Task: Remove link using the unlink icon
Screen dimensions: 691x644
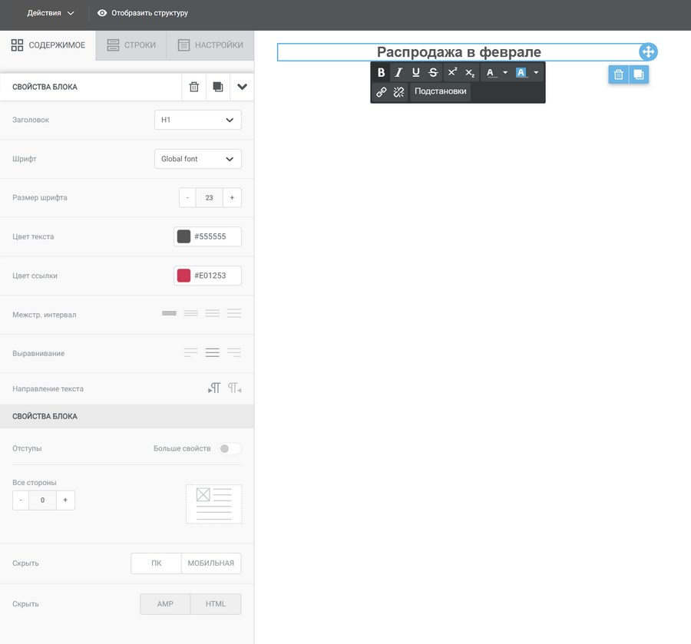Action: pyautogui.click(x=398, y=92)
